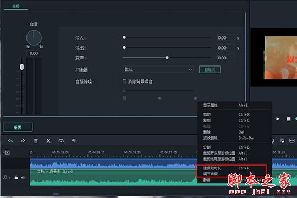Click the 自定义 equalizer button
297x198 pixels.
pos(210,69)
